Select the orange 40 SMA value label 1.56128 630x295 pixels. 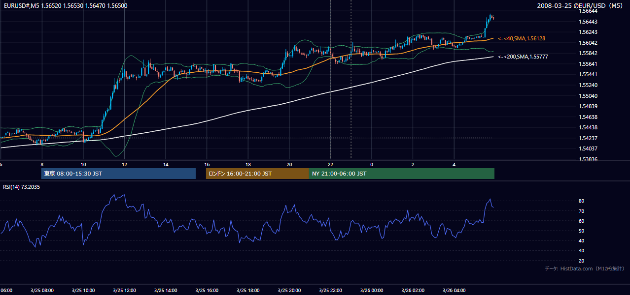522,38
